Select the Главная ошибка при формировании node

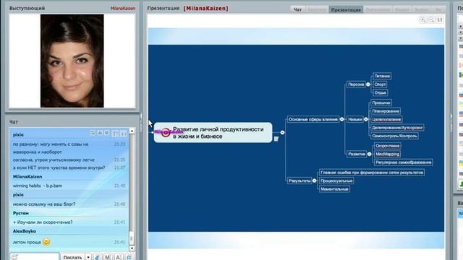click(372, 173)
